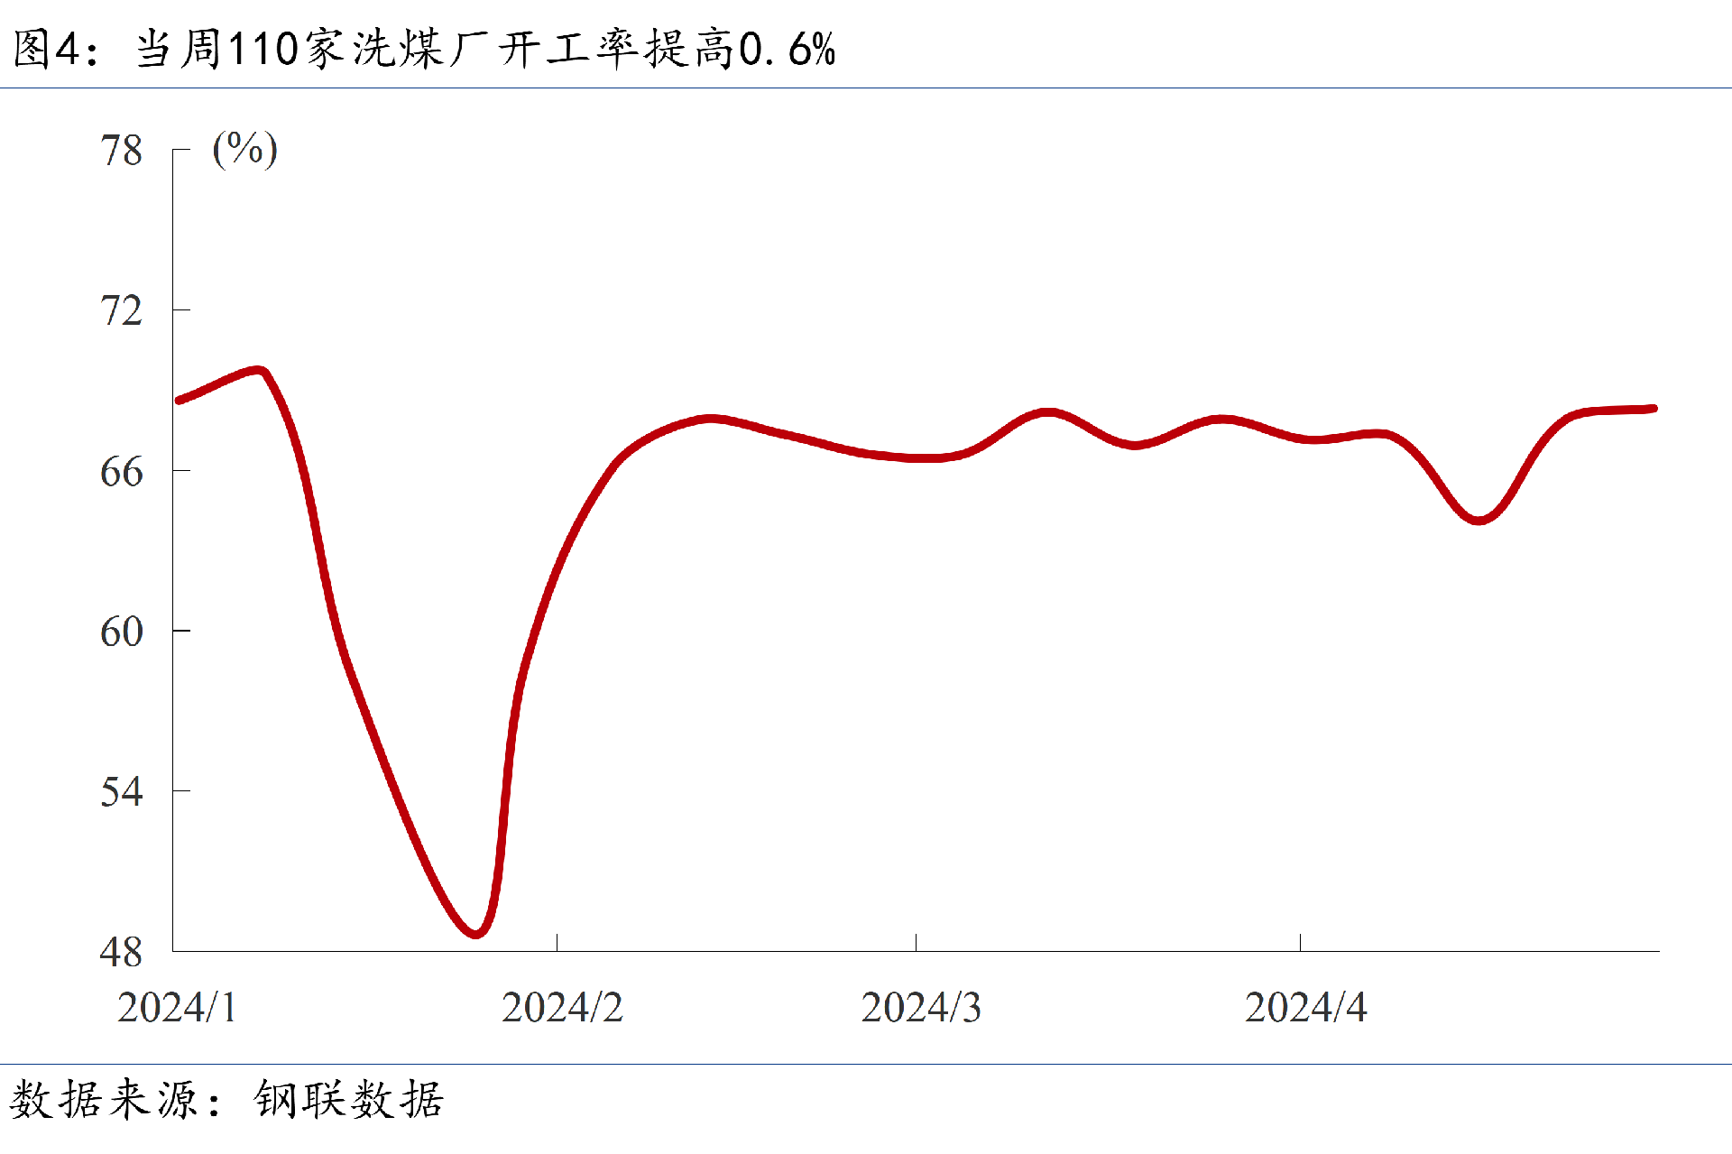Click the 数据来源 label at bottom left
Viewport: 1732px width, 1154px height.
[x=104, y=1100]
